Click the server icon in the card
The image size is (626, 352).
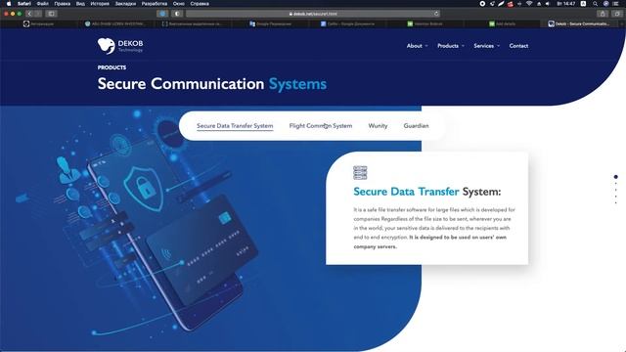point(360,172)
